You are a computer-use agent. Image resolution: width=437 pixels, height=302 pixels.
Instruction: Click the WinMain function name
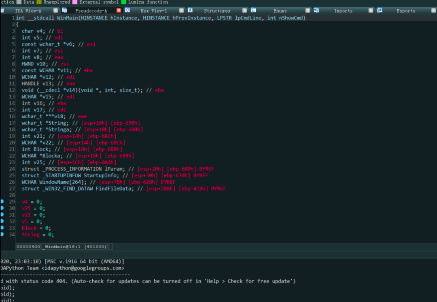coord(68,18)
